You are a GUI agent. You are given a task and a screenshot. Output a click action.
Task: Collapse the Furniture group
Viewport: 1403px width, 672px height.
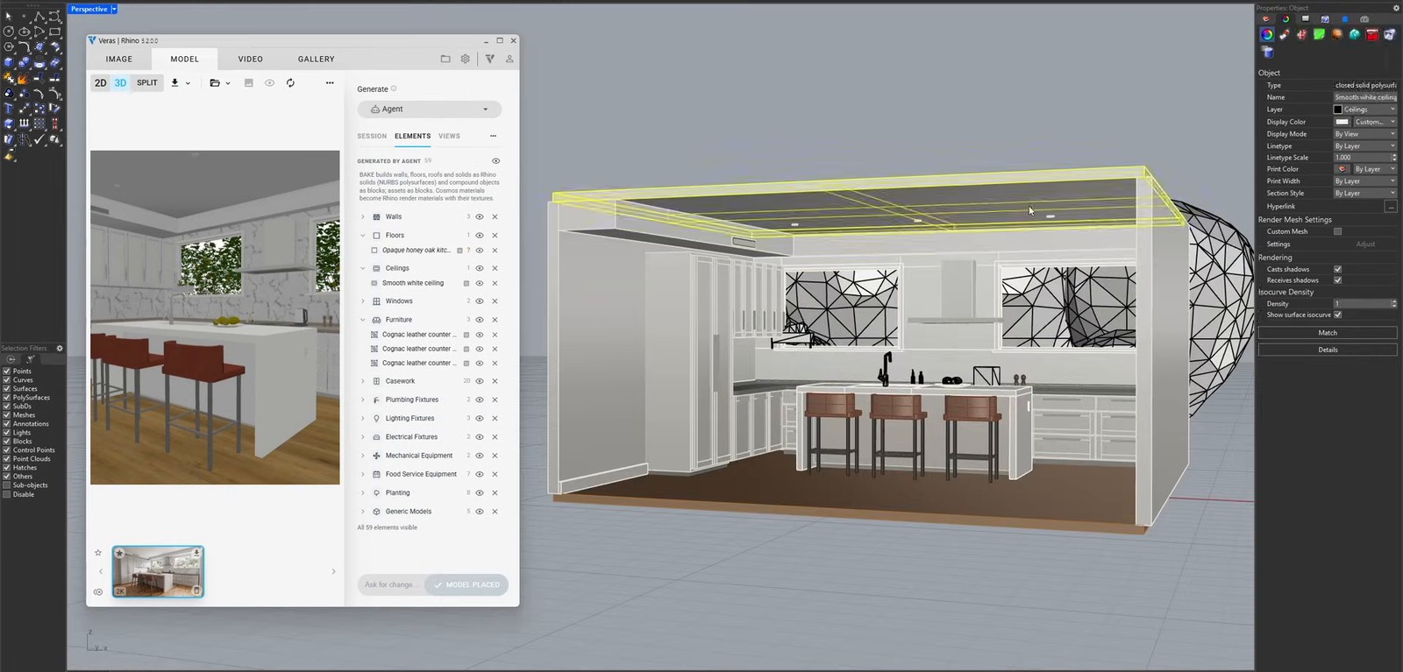tap(363, 320)
